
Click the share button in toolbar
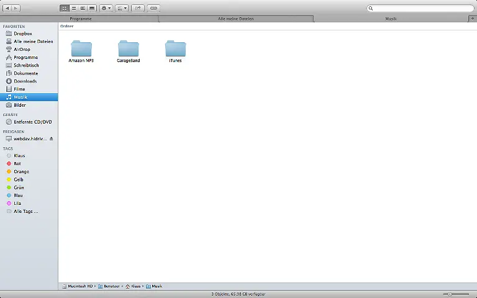[138, 8]
